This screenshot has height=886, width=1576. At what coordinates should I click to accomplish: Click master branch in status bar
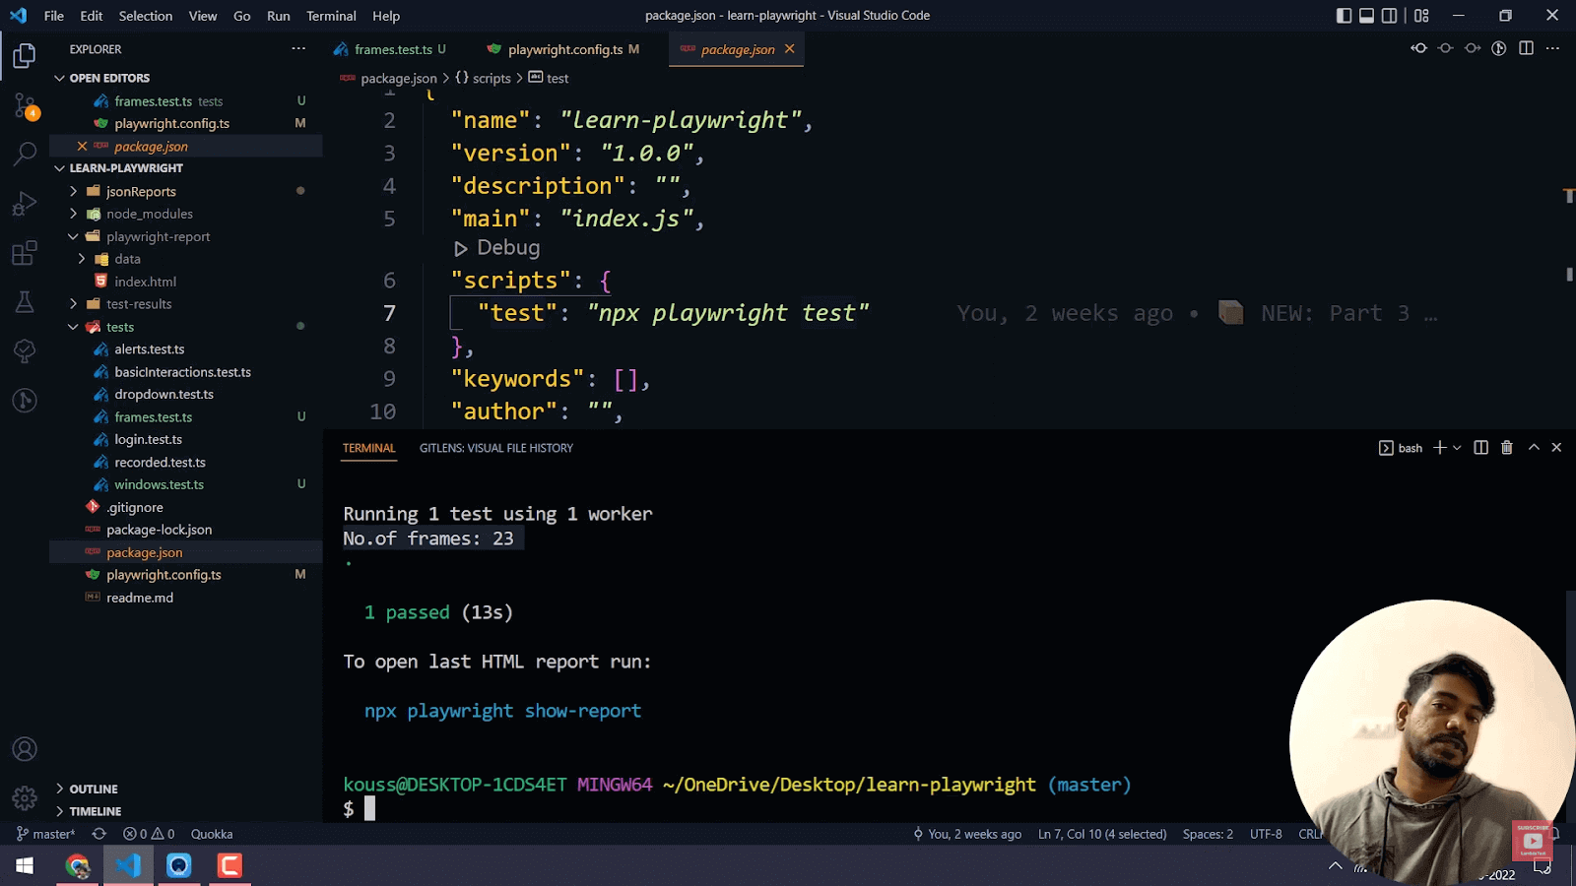click(x=46, y=834)
